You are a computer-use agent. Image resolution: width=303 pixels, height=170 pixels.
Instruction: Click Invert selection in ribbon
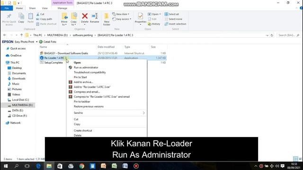175,24
